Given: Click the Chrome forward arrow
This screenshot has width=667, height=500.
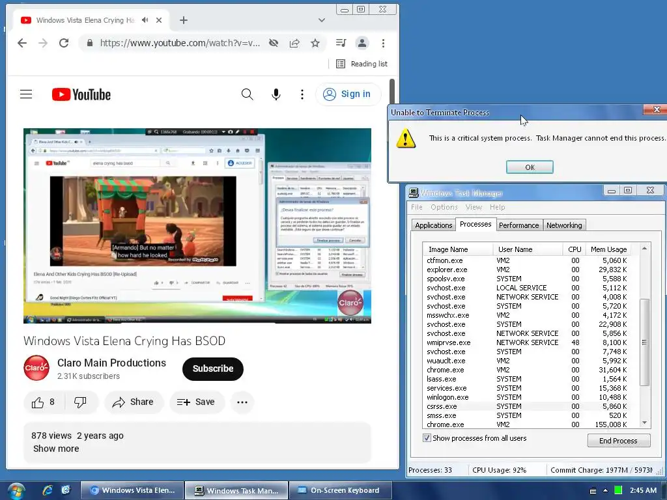Looking at the screenshot, I should (43, 43).
